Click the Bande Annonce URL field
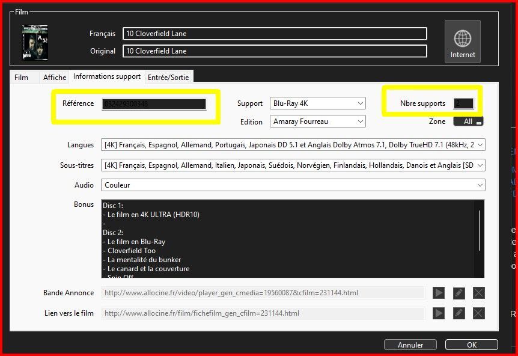The image size is (518, 356). coord(263,293)
